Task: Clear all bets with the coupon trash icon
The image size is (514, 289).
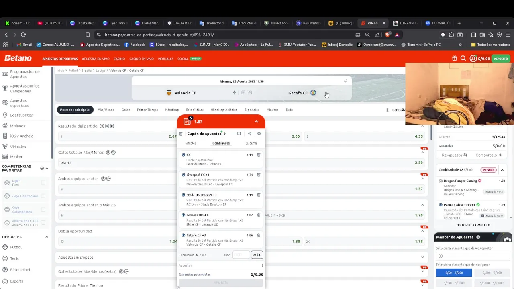Action: (x=181, y=134)
